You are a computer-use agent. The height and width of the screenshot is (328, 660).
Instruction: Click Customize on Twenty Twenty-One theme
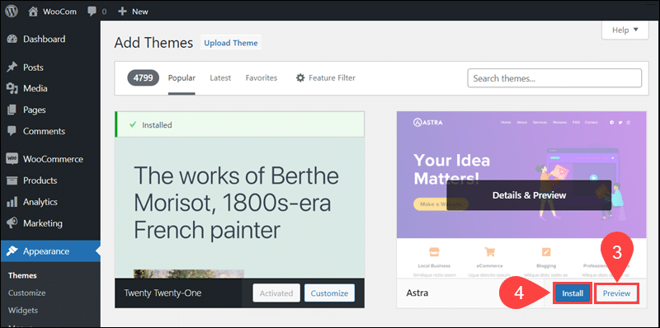(x=329, y=293)
